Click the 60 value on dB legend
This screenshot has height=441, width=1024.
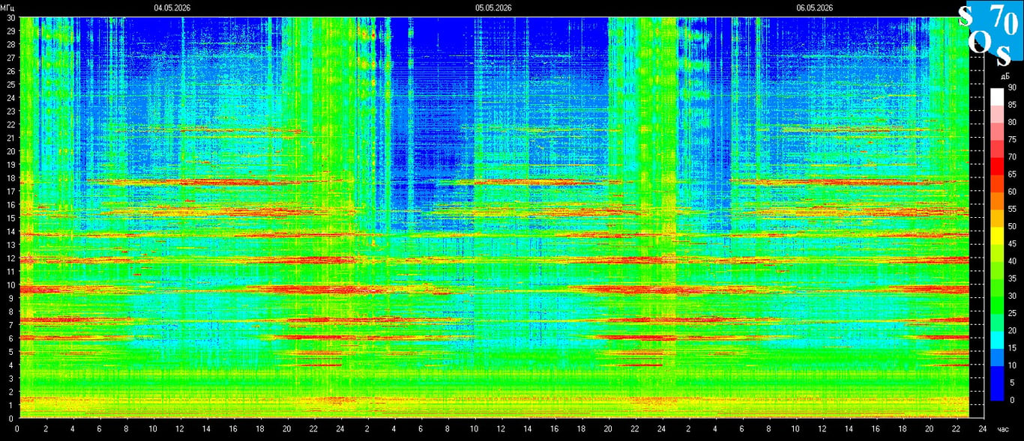1012,192
